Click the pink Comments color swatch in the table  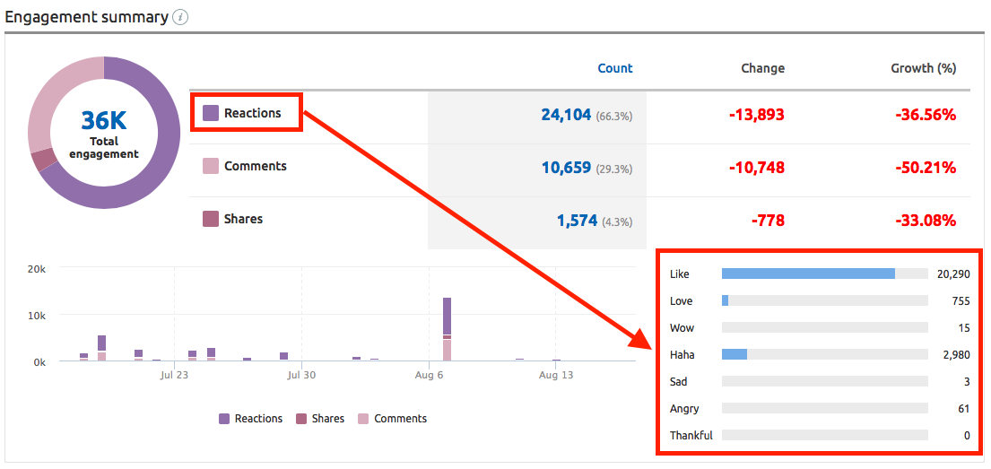(x=211, y=166)
